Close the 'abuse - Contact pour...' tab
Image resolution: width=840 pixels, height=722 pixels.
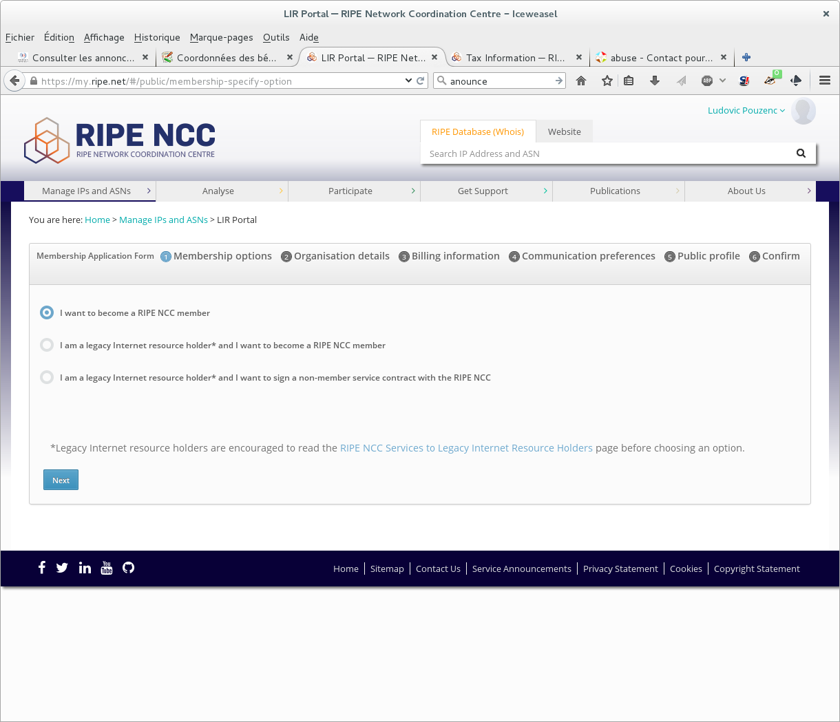point(724,57)
